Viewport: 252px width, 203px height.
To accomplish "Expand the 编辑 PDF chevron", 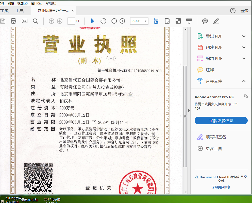I will 244,58.
